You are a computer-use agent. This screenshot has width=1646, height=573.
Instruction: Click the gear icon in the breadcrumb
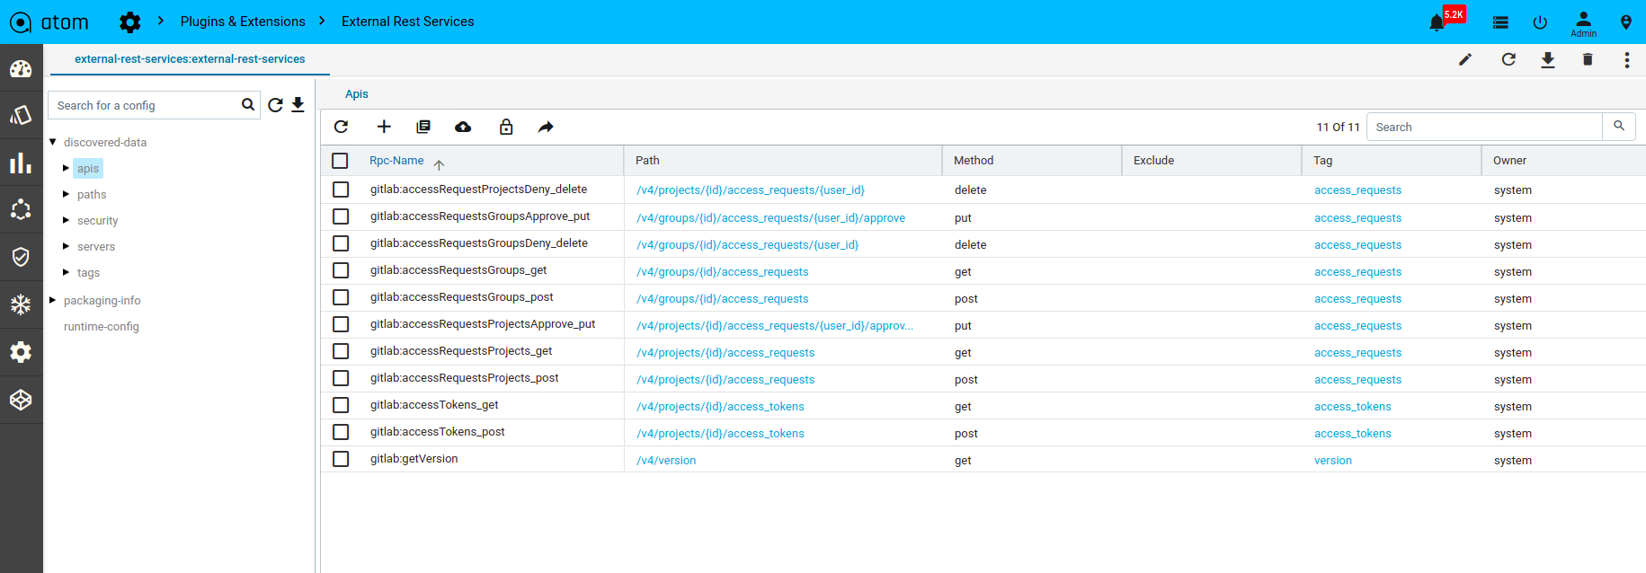pos(130,22)
